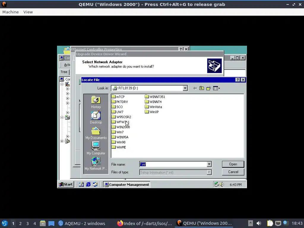Click the Locate File help button
304x228 pixels.
click(x=238, y=80)
